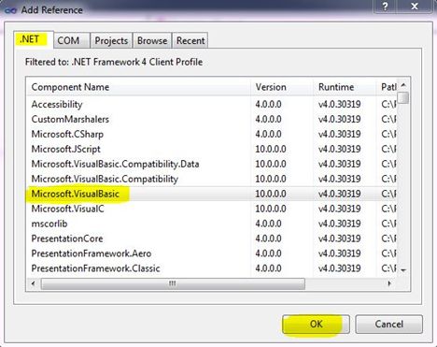Open the Recent tab
The width and height of the screenshot is (437, 347).
click(190, 40)
